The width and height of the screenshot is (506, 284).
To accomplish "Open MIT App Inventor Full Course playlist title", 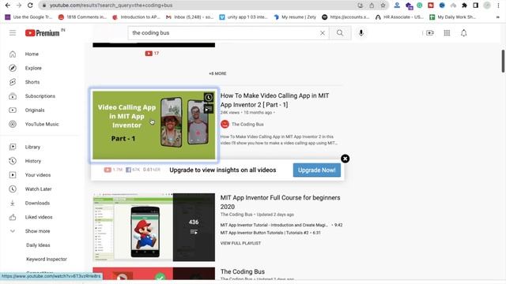I will pyautogui.click(x=280, y=202).
